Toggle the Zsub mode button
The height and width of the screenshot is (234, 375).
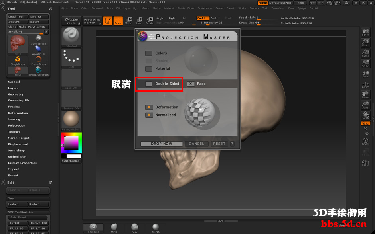pyautogui.click(x=214, y=18)
